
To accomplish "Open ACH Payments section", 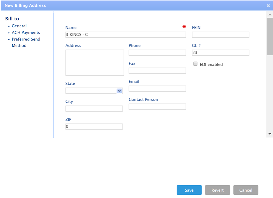I will pyautogui.click(x=26, y=33).
